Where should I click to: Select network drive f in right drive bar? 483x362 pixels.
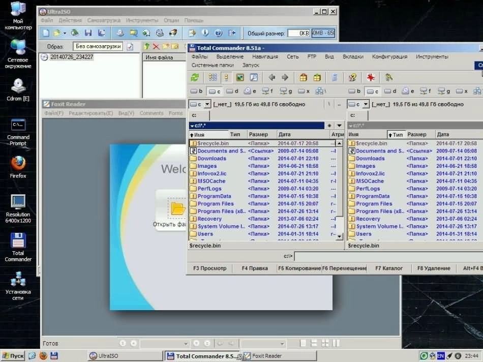click(426, 91)
